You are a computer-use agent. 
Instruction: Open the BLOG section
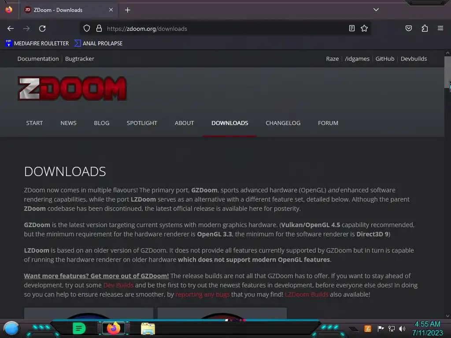click(x=102, y=123)
